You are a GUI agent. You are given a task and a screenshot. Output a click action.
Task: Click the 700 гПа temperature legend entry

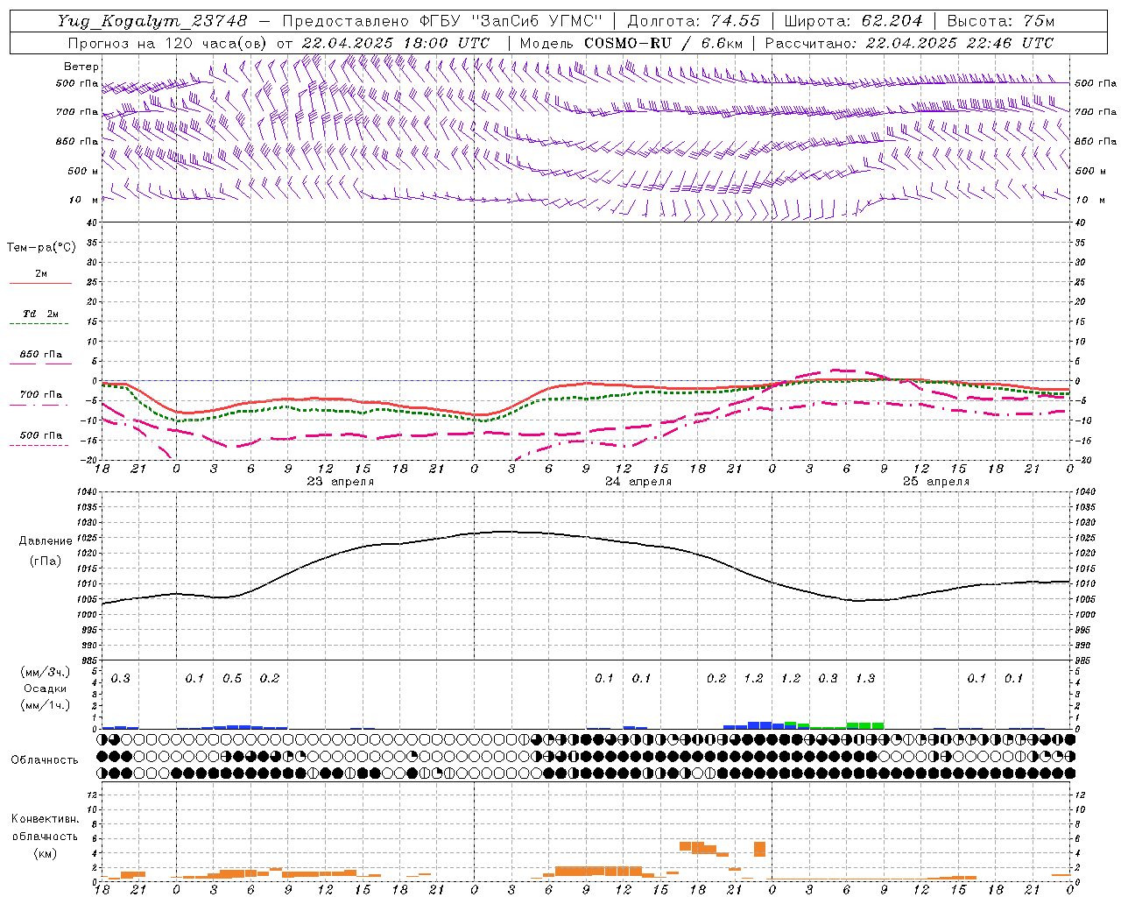click(x=40, y=395)
